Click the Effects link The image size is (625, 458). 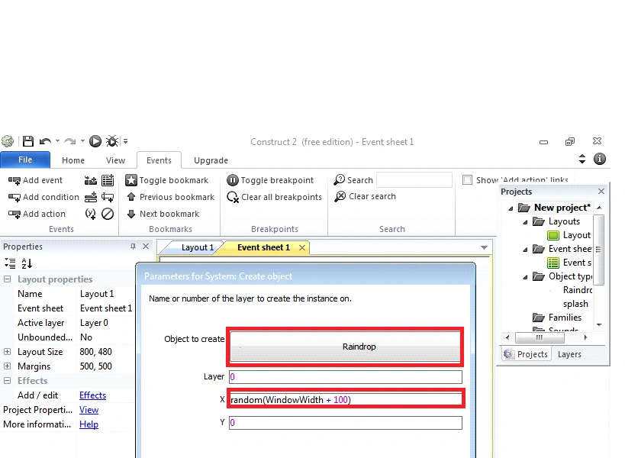[92, 395]
